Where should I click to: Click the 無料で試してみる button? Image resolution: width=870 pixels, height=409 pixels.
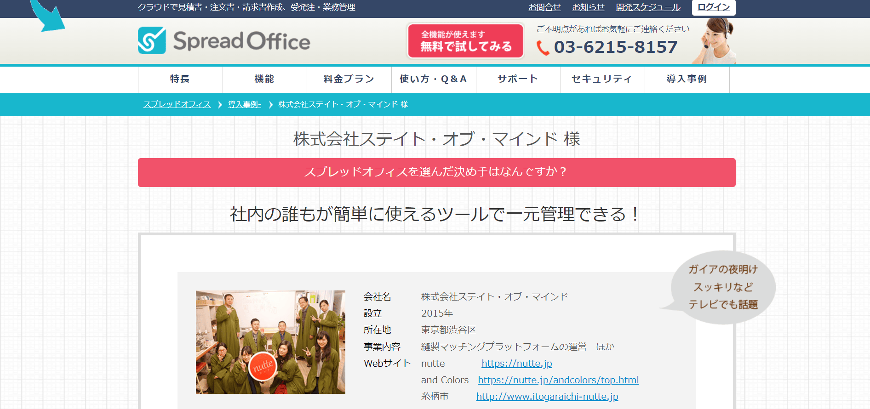[x=466, y=41]
